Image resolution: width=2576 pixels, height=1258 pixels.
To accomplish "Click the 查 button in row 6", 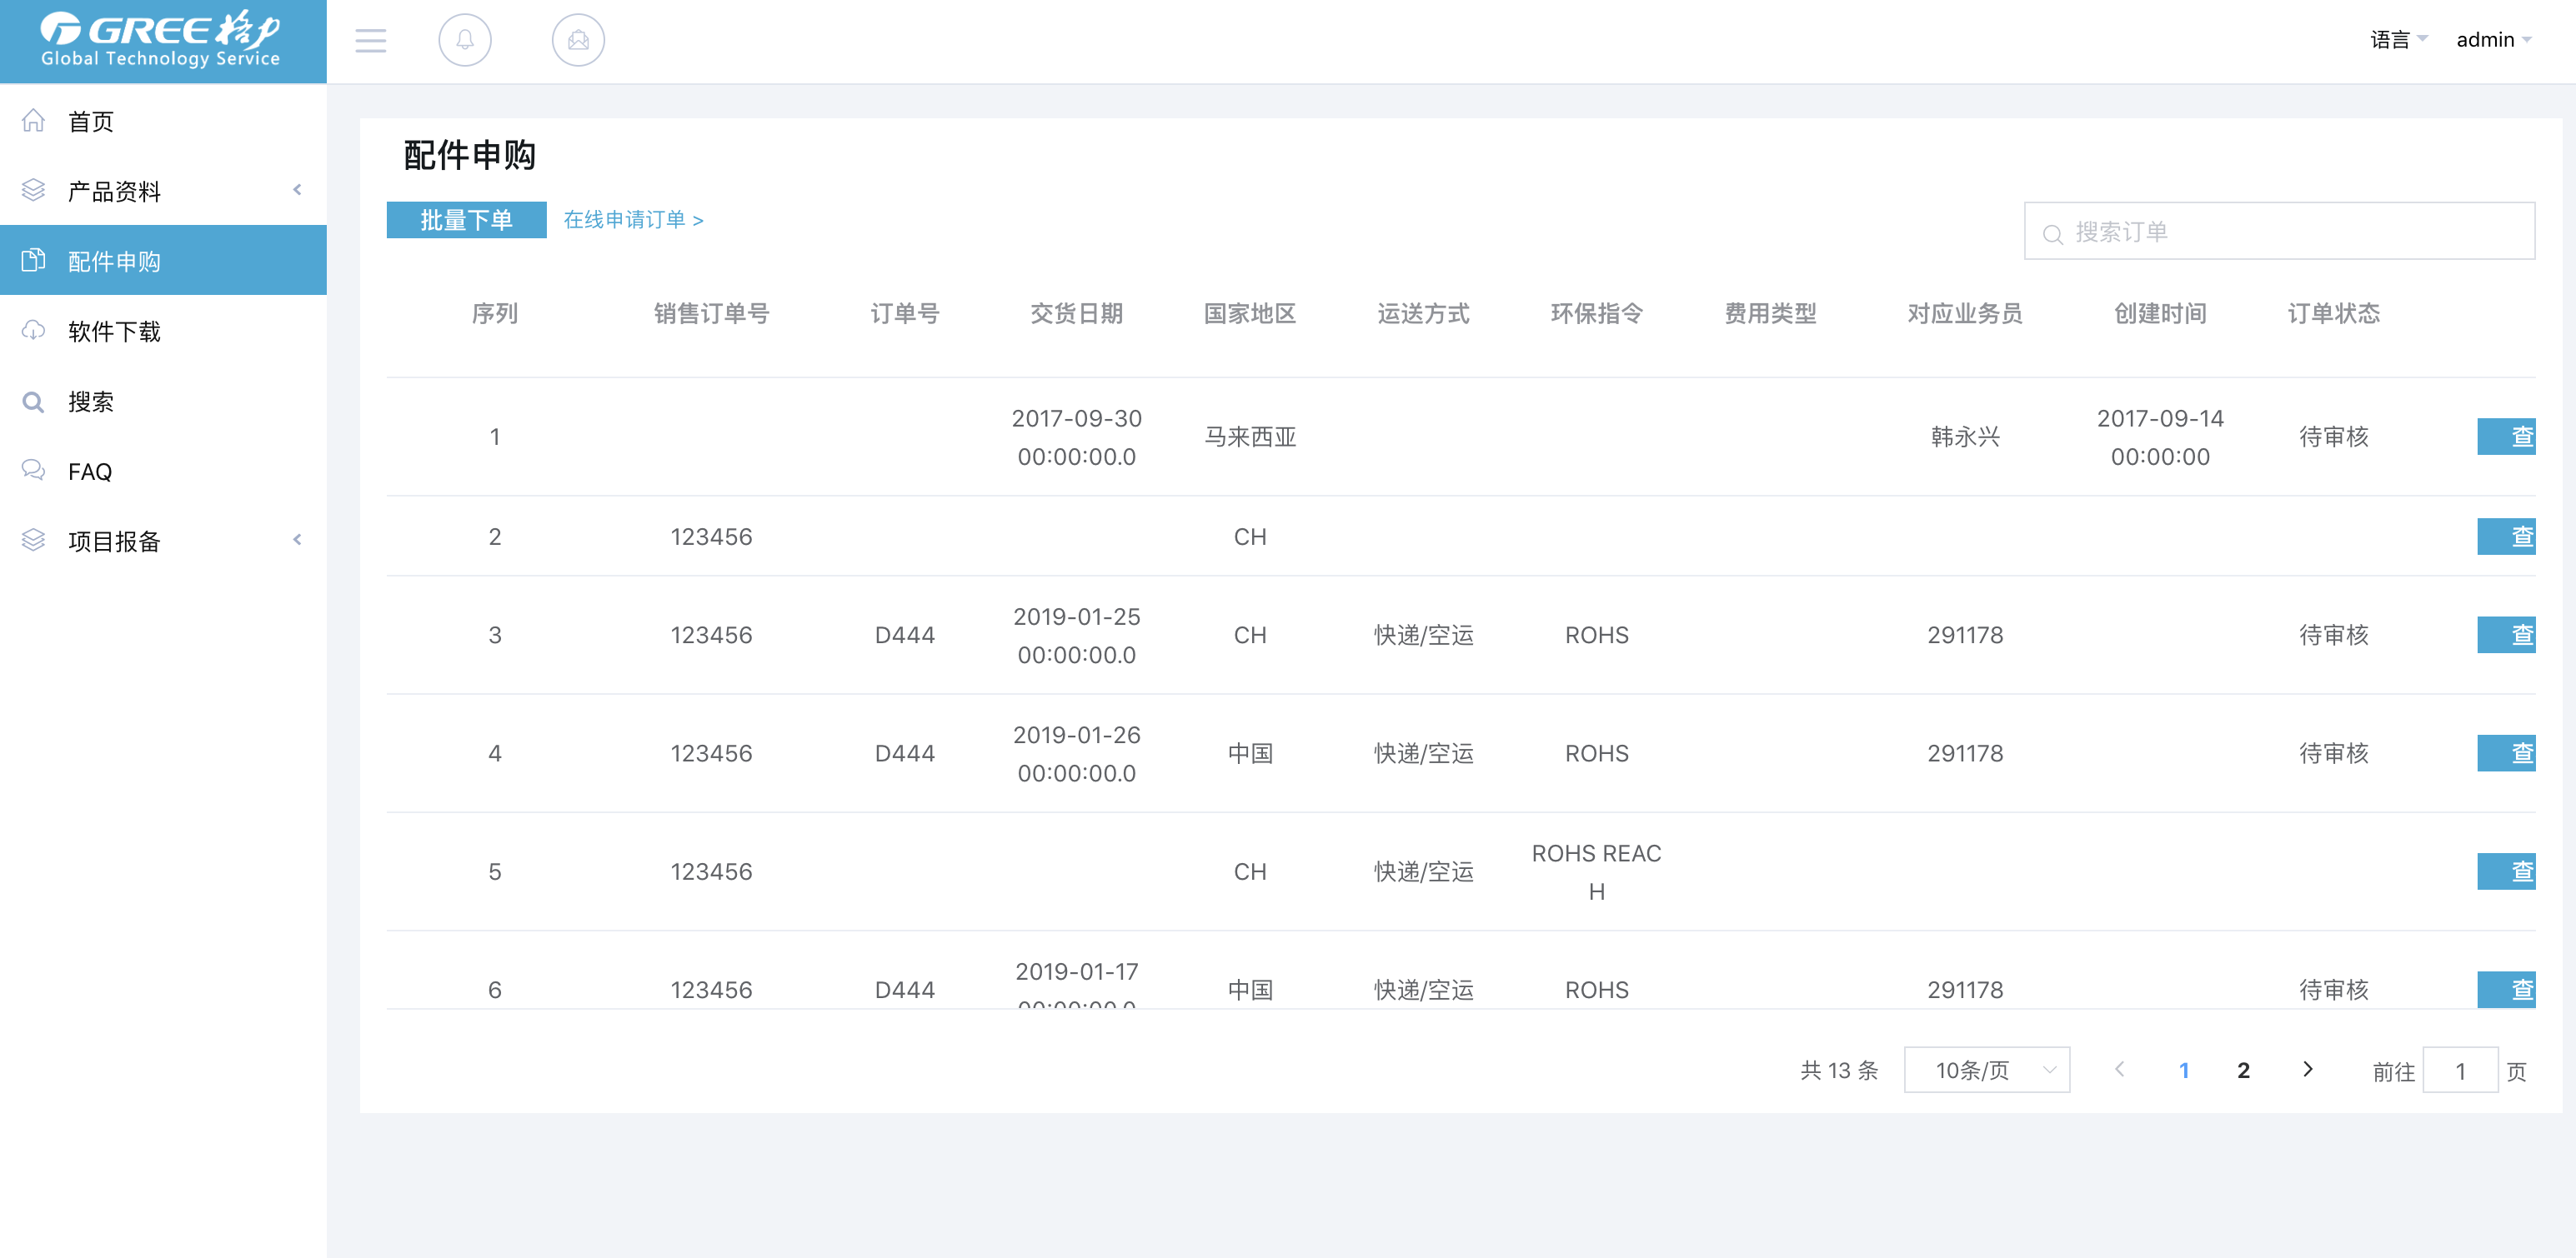I will coord(2506,989).
